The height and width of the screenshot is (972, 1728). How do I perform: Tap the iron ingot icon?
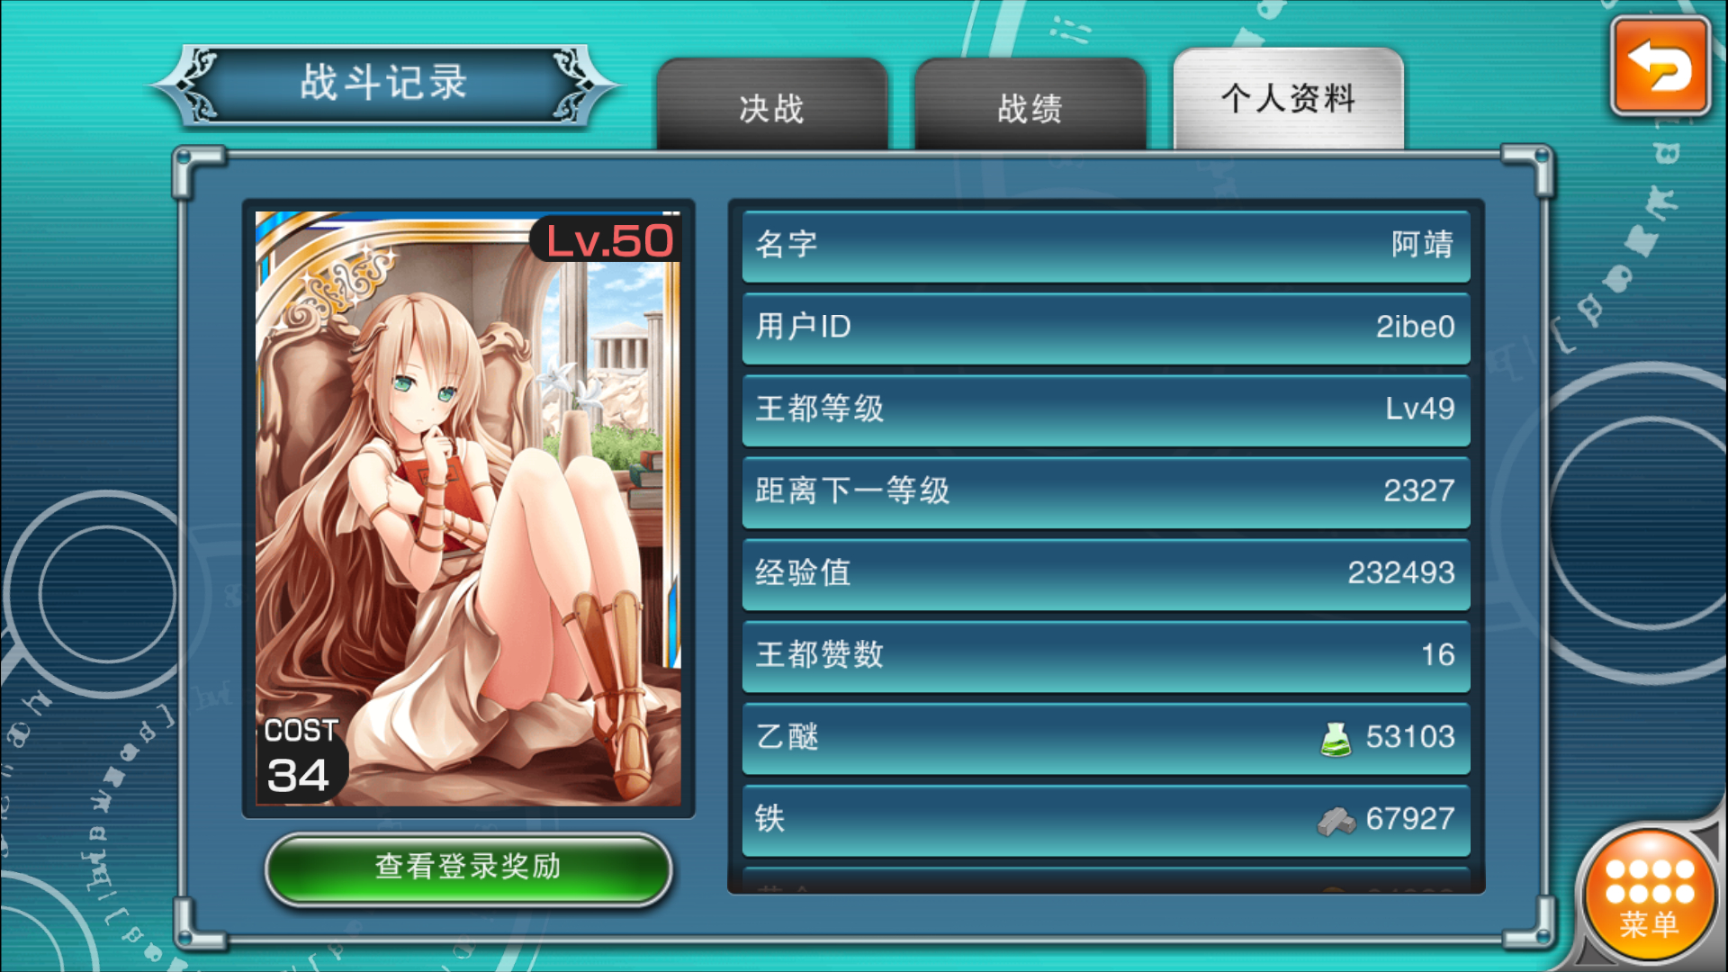(1336, 820)
